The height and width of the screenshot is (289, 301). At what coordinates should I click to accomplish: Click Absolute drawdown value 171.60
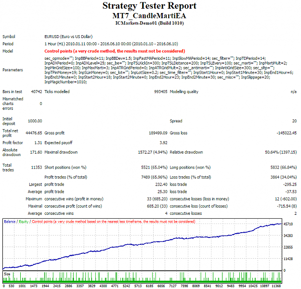tap(36, 152)
